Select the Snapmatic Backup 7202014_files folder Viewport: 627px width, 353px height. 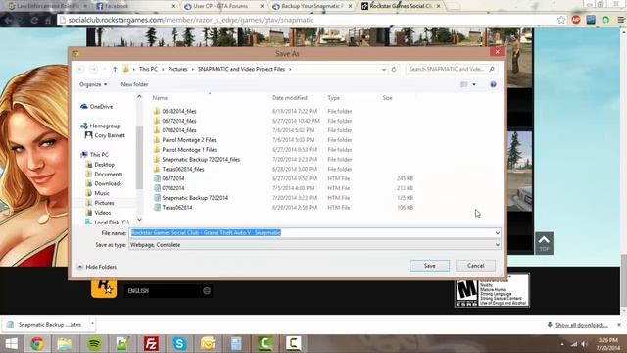pyautogui.click(x=201, y=159)
